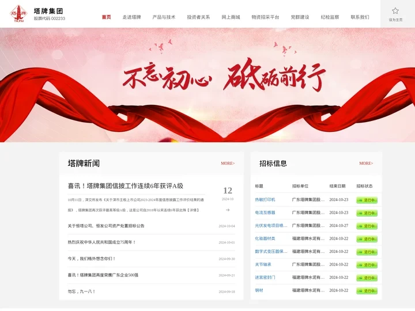This screenshot has height=311, width=415.
Task: Click the 招标信息 section heading
Action: pyautogui.click(x=273, y=164)
